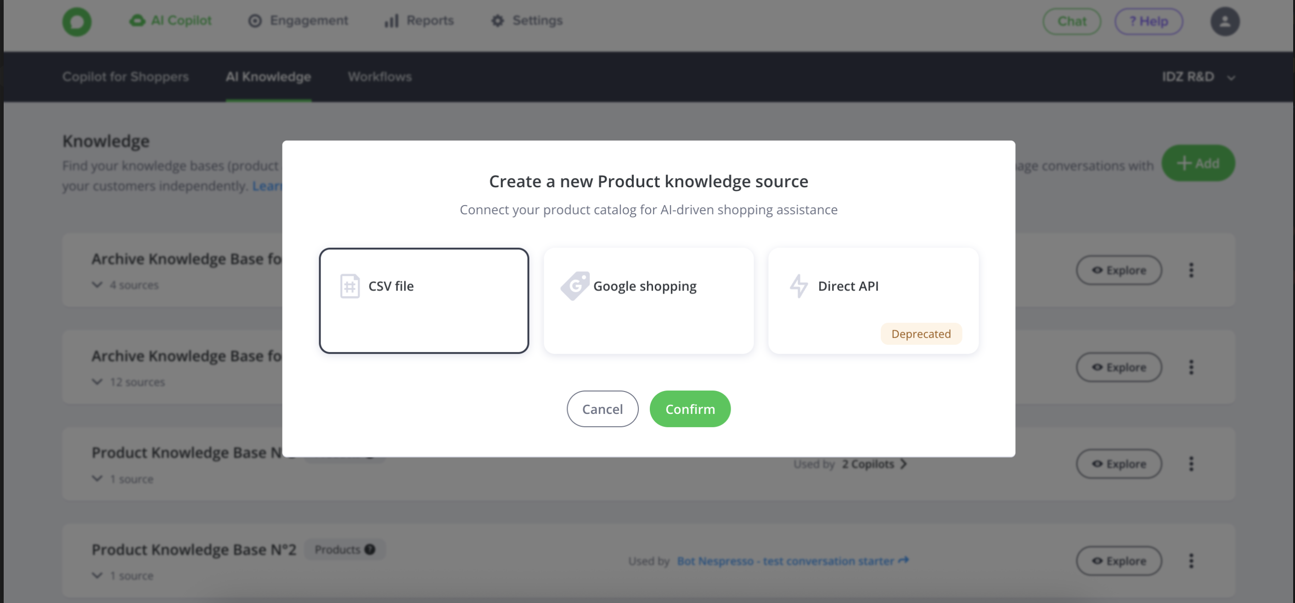
Task: Click the Knowledge page heading
Action: coord(106,141)
